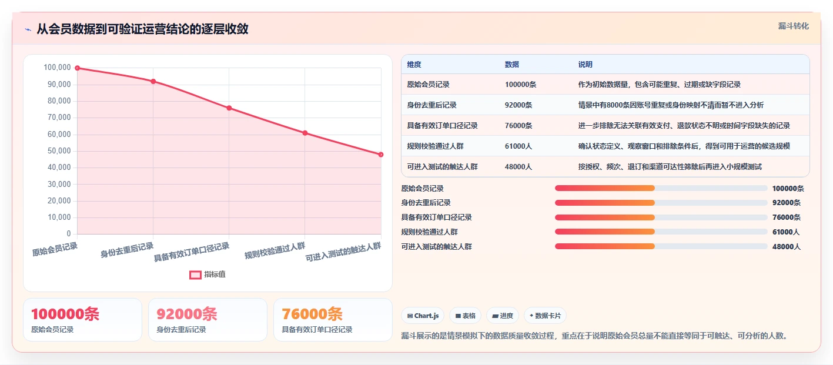Select the 可进入测试的触达人群 table row cell
The height and width of the screenshot is (365, 833).
[x=450, y=167]
